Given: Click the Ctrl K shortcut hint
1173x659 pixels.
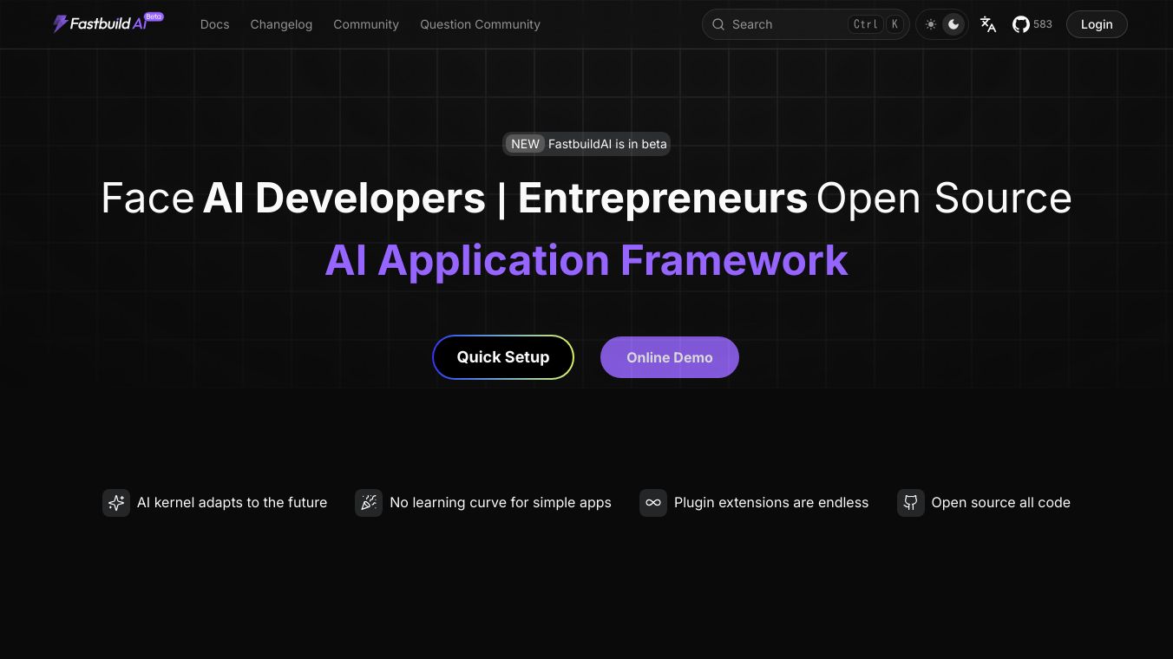Looking at the screenshot, I should coord(876,24).
